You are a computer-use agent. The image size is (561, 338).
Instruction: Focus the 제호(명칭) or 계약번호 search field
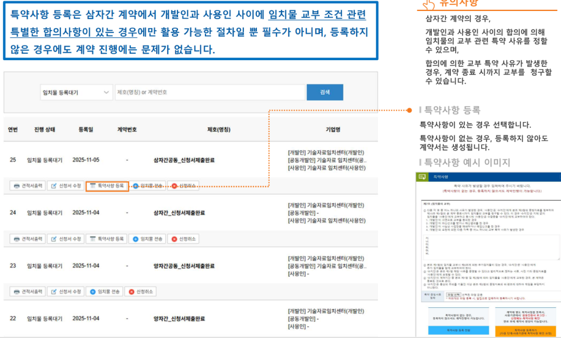(210, 92)
